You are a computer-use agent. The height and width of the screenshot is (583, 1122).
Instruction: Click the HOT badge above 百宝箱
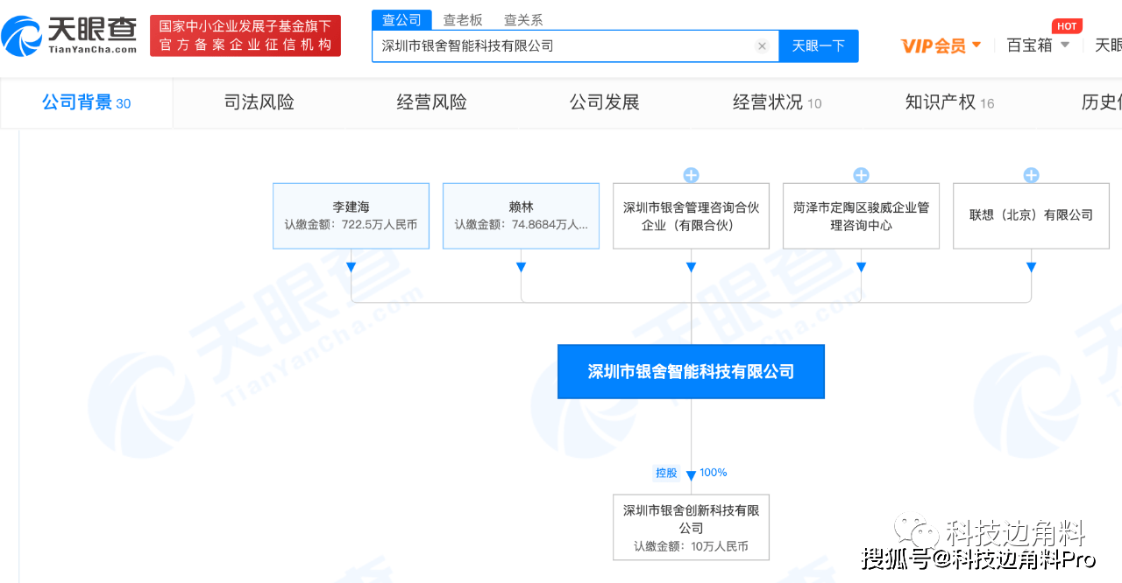pos(1067,25)
